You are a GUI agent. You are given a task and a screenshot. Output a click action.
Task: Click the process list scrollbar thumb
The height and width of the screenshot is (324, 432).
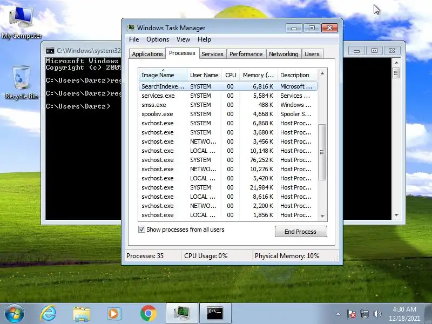click(322, 152)
